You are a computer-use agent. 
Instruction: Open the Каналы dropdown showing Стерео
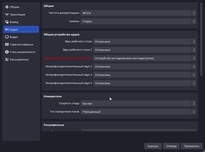(138, 21)
